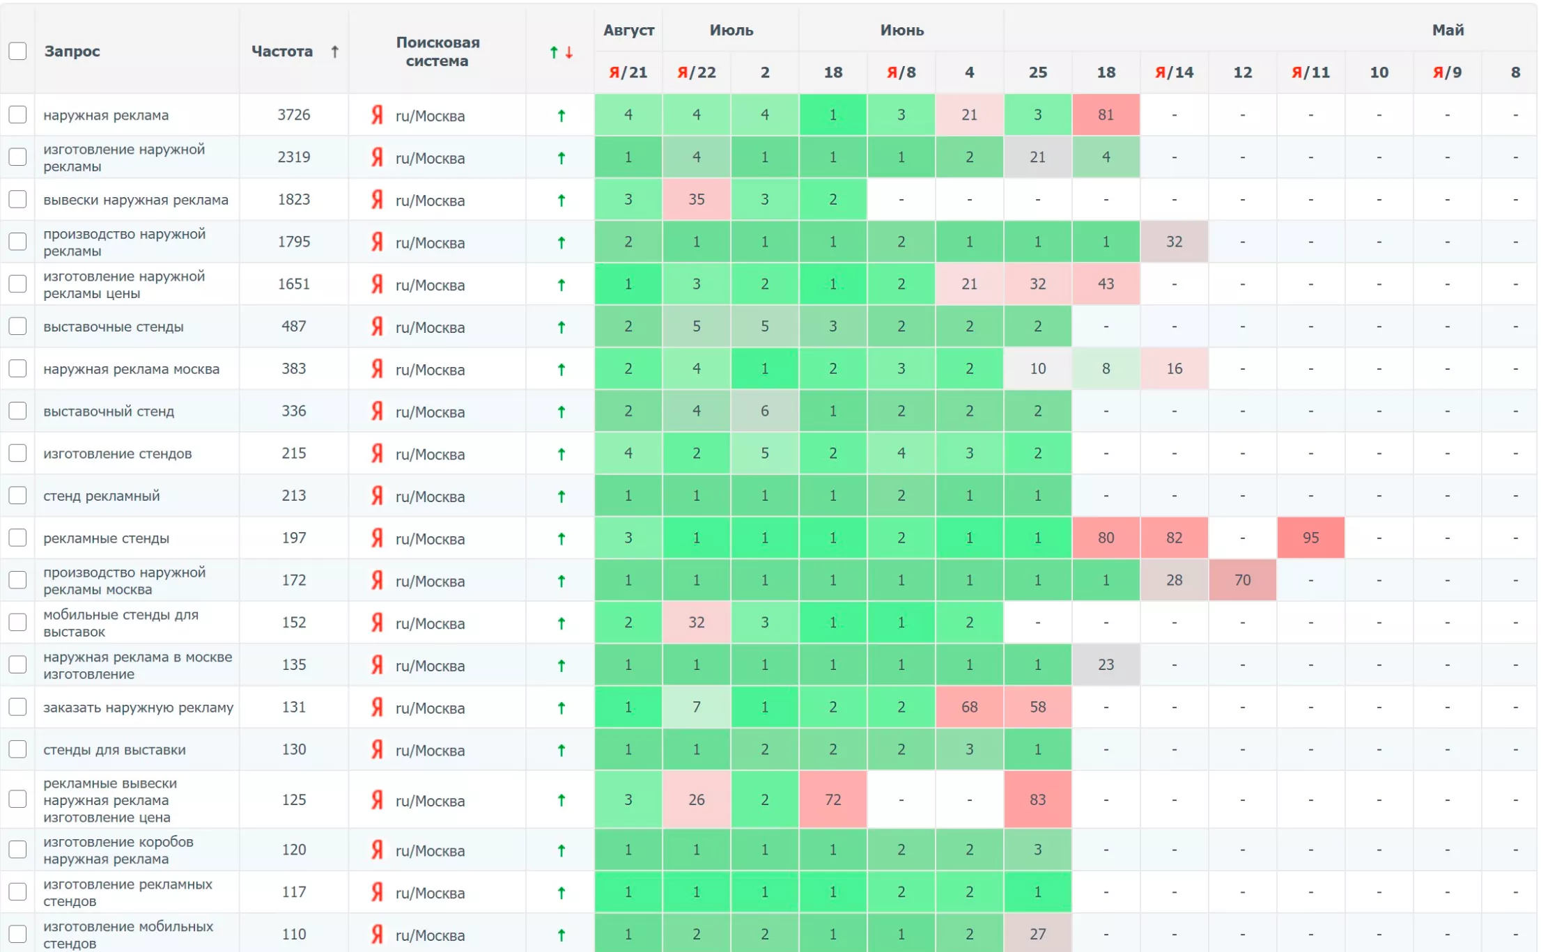
Task: Select the checkbox for стенды для выставки
Action: (17, 749)
